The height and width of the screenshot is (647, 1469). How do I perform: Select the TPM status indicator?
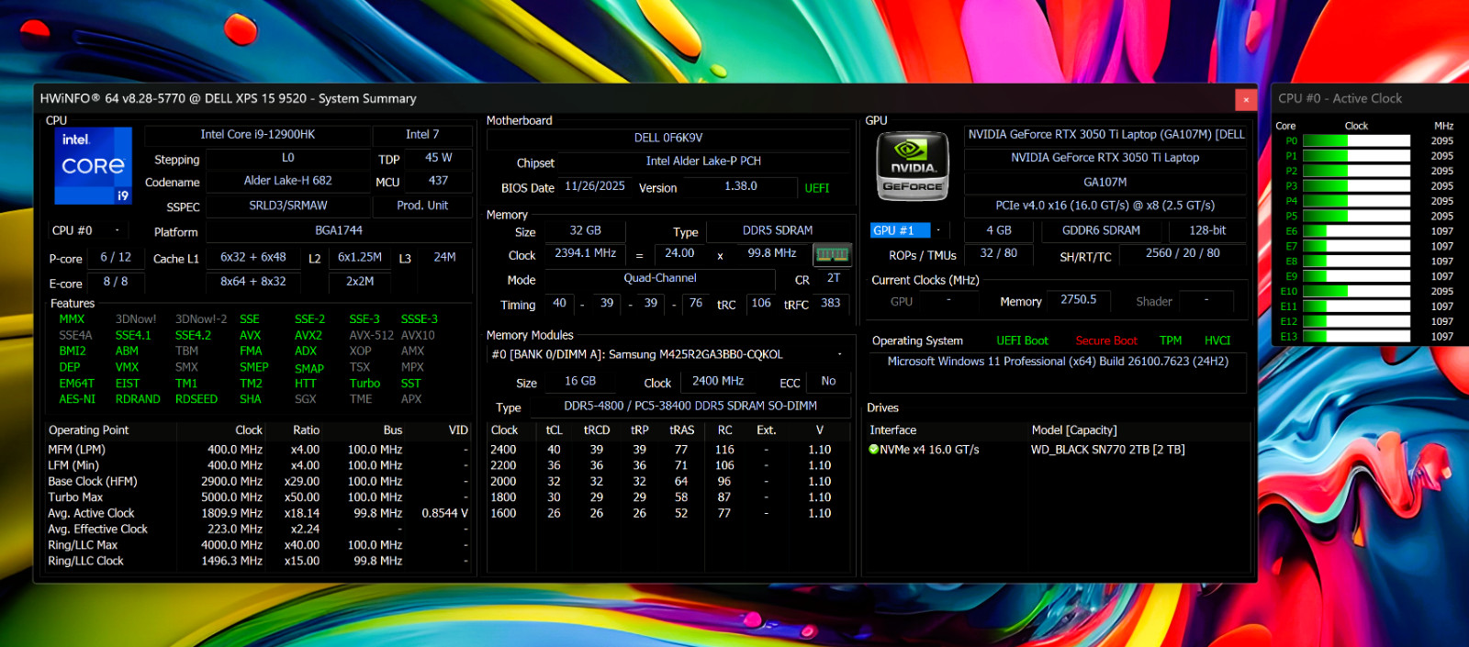pos(1170,340)
